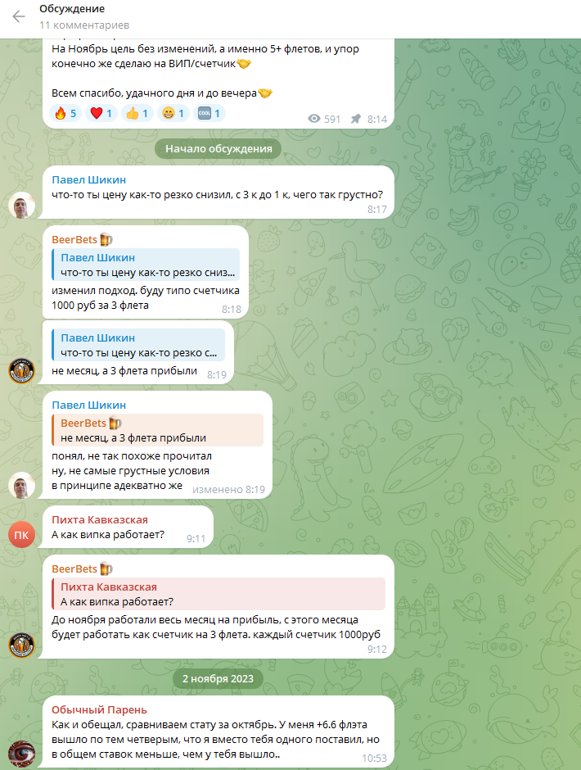Open BeerBets avatar beside 8:19 message
The image size is (581, 770).
tap(21, 371)
